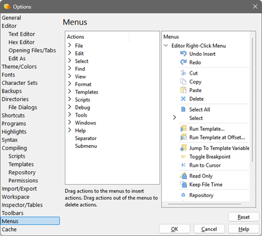Select the Fonts category

pos(8,75)
